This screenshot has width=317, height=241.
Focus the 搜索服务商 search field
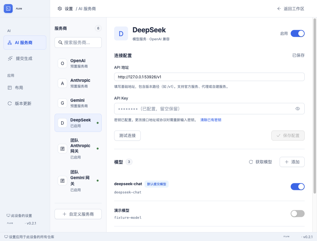[x=78, y=42]
